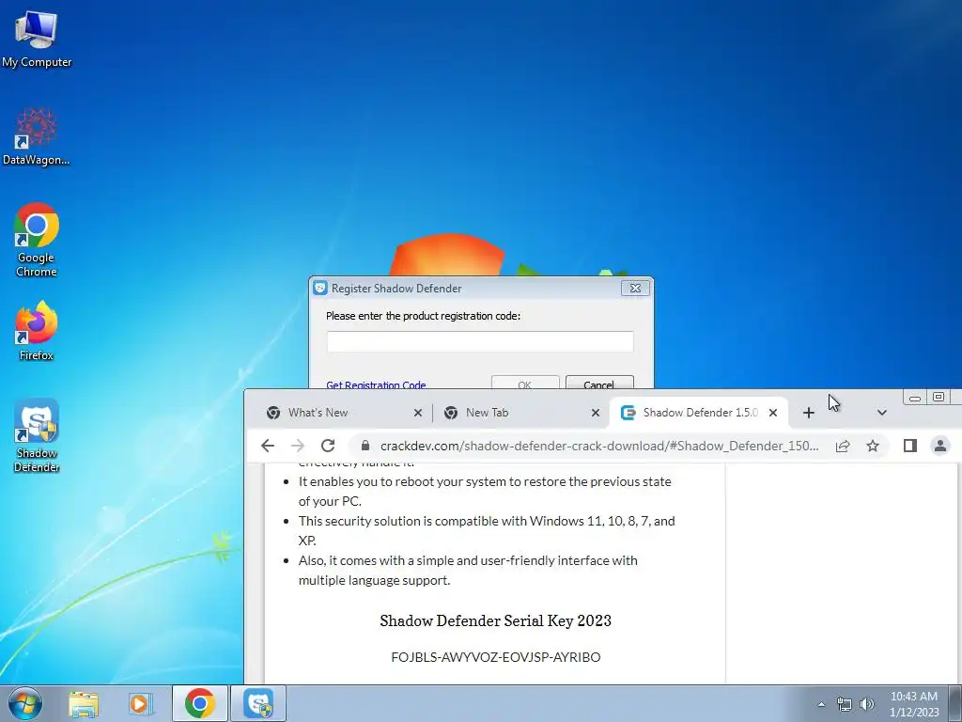
Task: Click the product registration code field
Action: tap(480, 341)
